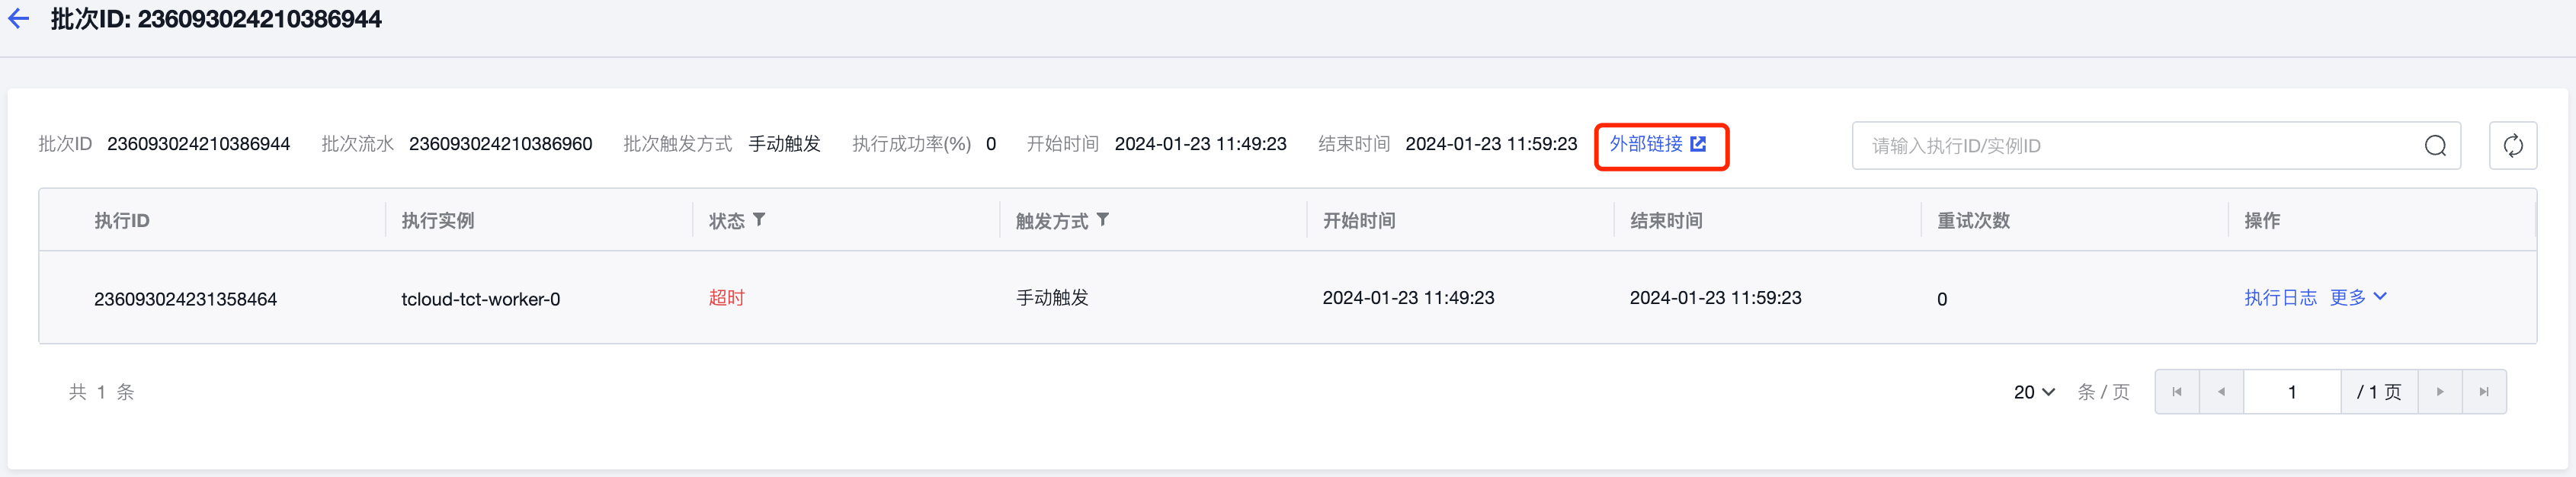Filter by 触发方式 funnel icon

click(x=1102, y=219)
